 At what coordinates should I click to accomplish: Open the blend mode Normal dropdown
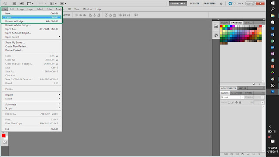tap(232, 97)
